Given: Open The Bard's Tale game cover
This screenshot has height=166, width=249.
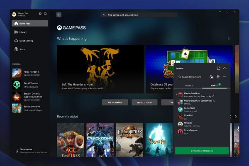Looking at the screenshot, I should click(x=159, y=140).
